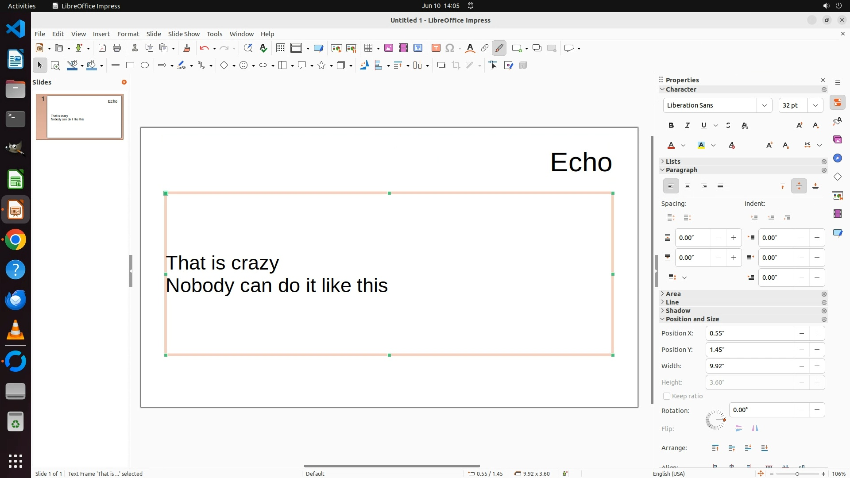Insert a text box from toolbar
This screenshot has width=850, height=478.
(x=436, y=48)
